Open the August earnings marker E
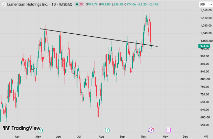This screenshot has height=139, width=213. (x=107, y=130)
